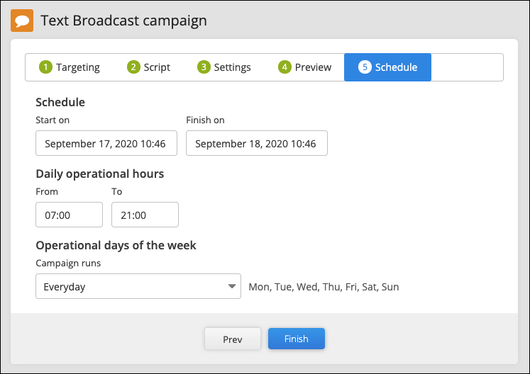
Task: Select the Schedule tab
Action: pos(387,67)
